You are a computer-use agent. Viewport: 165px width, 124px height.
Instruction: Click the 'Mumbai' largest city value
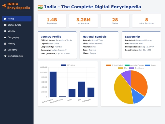pos(58,47)
